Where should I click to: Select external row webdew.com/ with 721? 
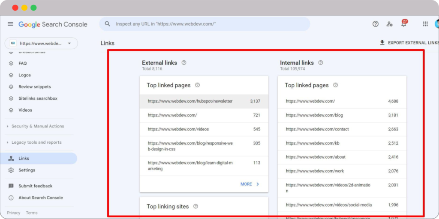coord(204,115)
